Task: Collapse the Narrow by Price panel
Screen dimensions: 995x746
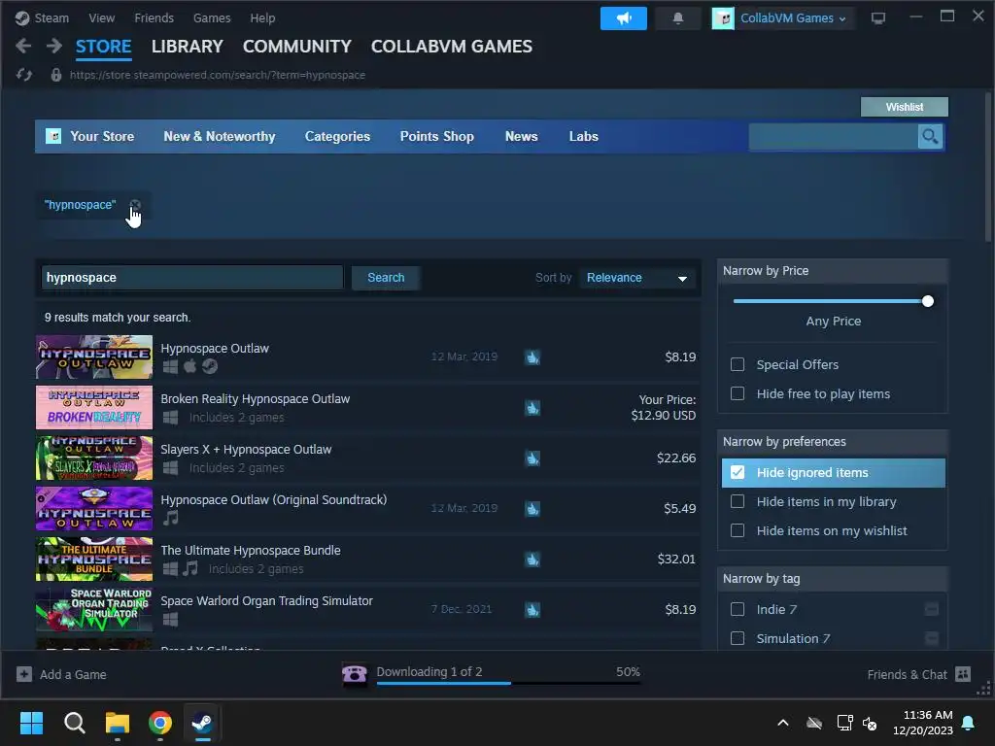Action: click(x=833, y=271)
